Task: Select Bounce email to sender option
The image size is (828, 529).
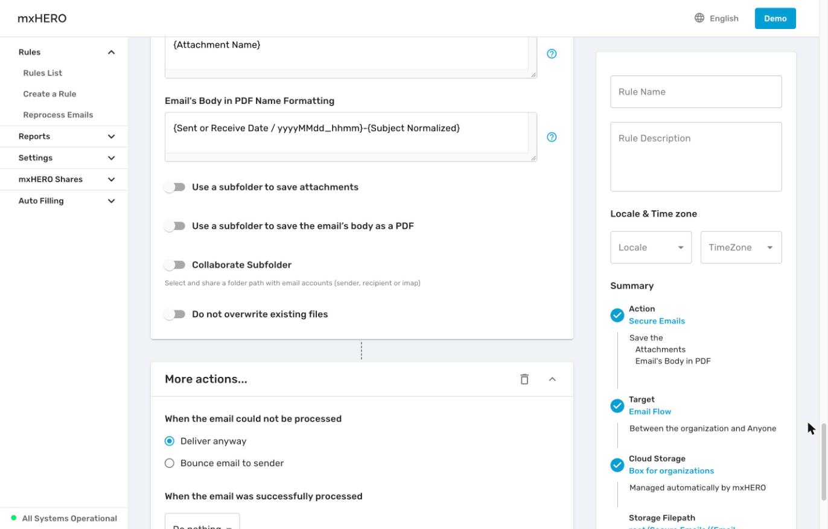Action: click(x=170, y=463)
